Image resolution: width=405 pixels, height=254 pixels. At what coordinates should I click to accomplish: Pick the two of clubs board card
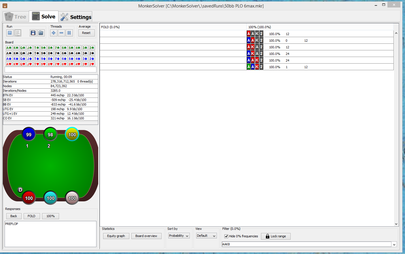92,48
